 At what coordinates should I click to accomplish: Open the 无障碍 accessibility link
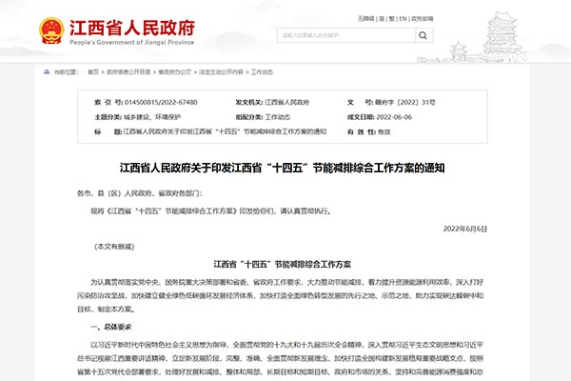point(365,18)
